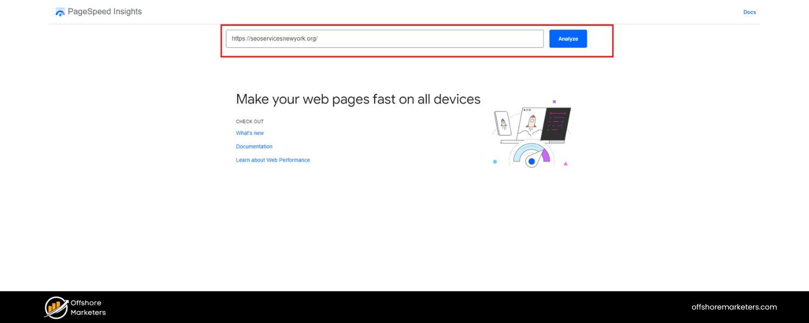
Task: Click the blue dot beside the gauge
Action: pyautogui.click(x=494, y=161)
